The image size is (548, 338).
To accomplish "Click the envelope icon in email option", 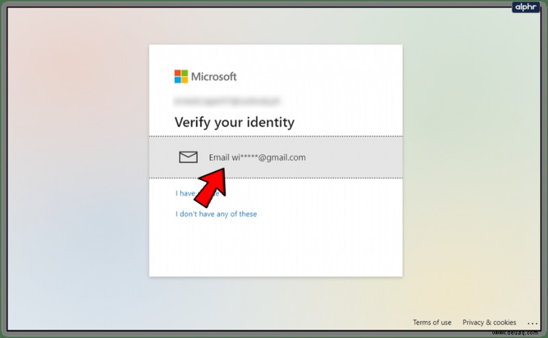I will (x=188, y=157).
